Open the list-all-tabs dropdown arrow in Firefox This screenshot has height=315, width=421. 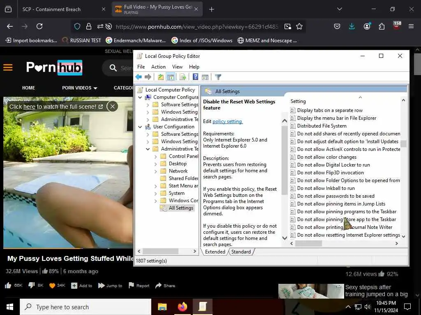(340, 9)
